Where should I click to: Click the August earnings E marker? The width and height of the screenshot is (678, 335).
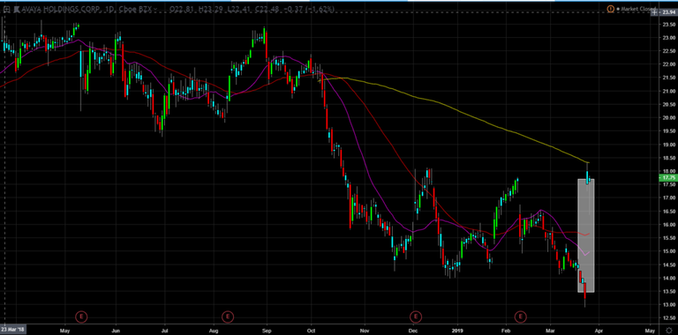point(228,316)
